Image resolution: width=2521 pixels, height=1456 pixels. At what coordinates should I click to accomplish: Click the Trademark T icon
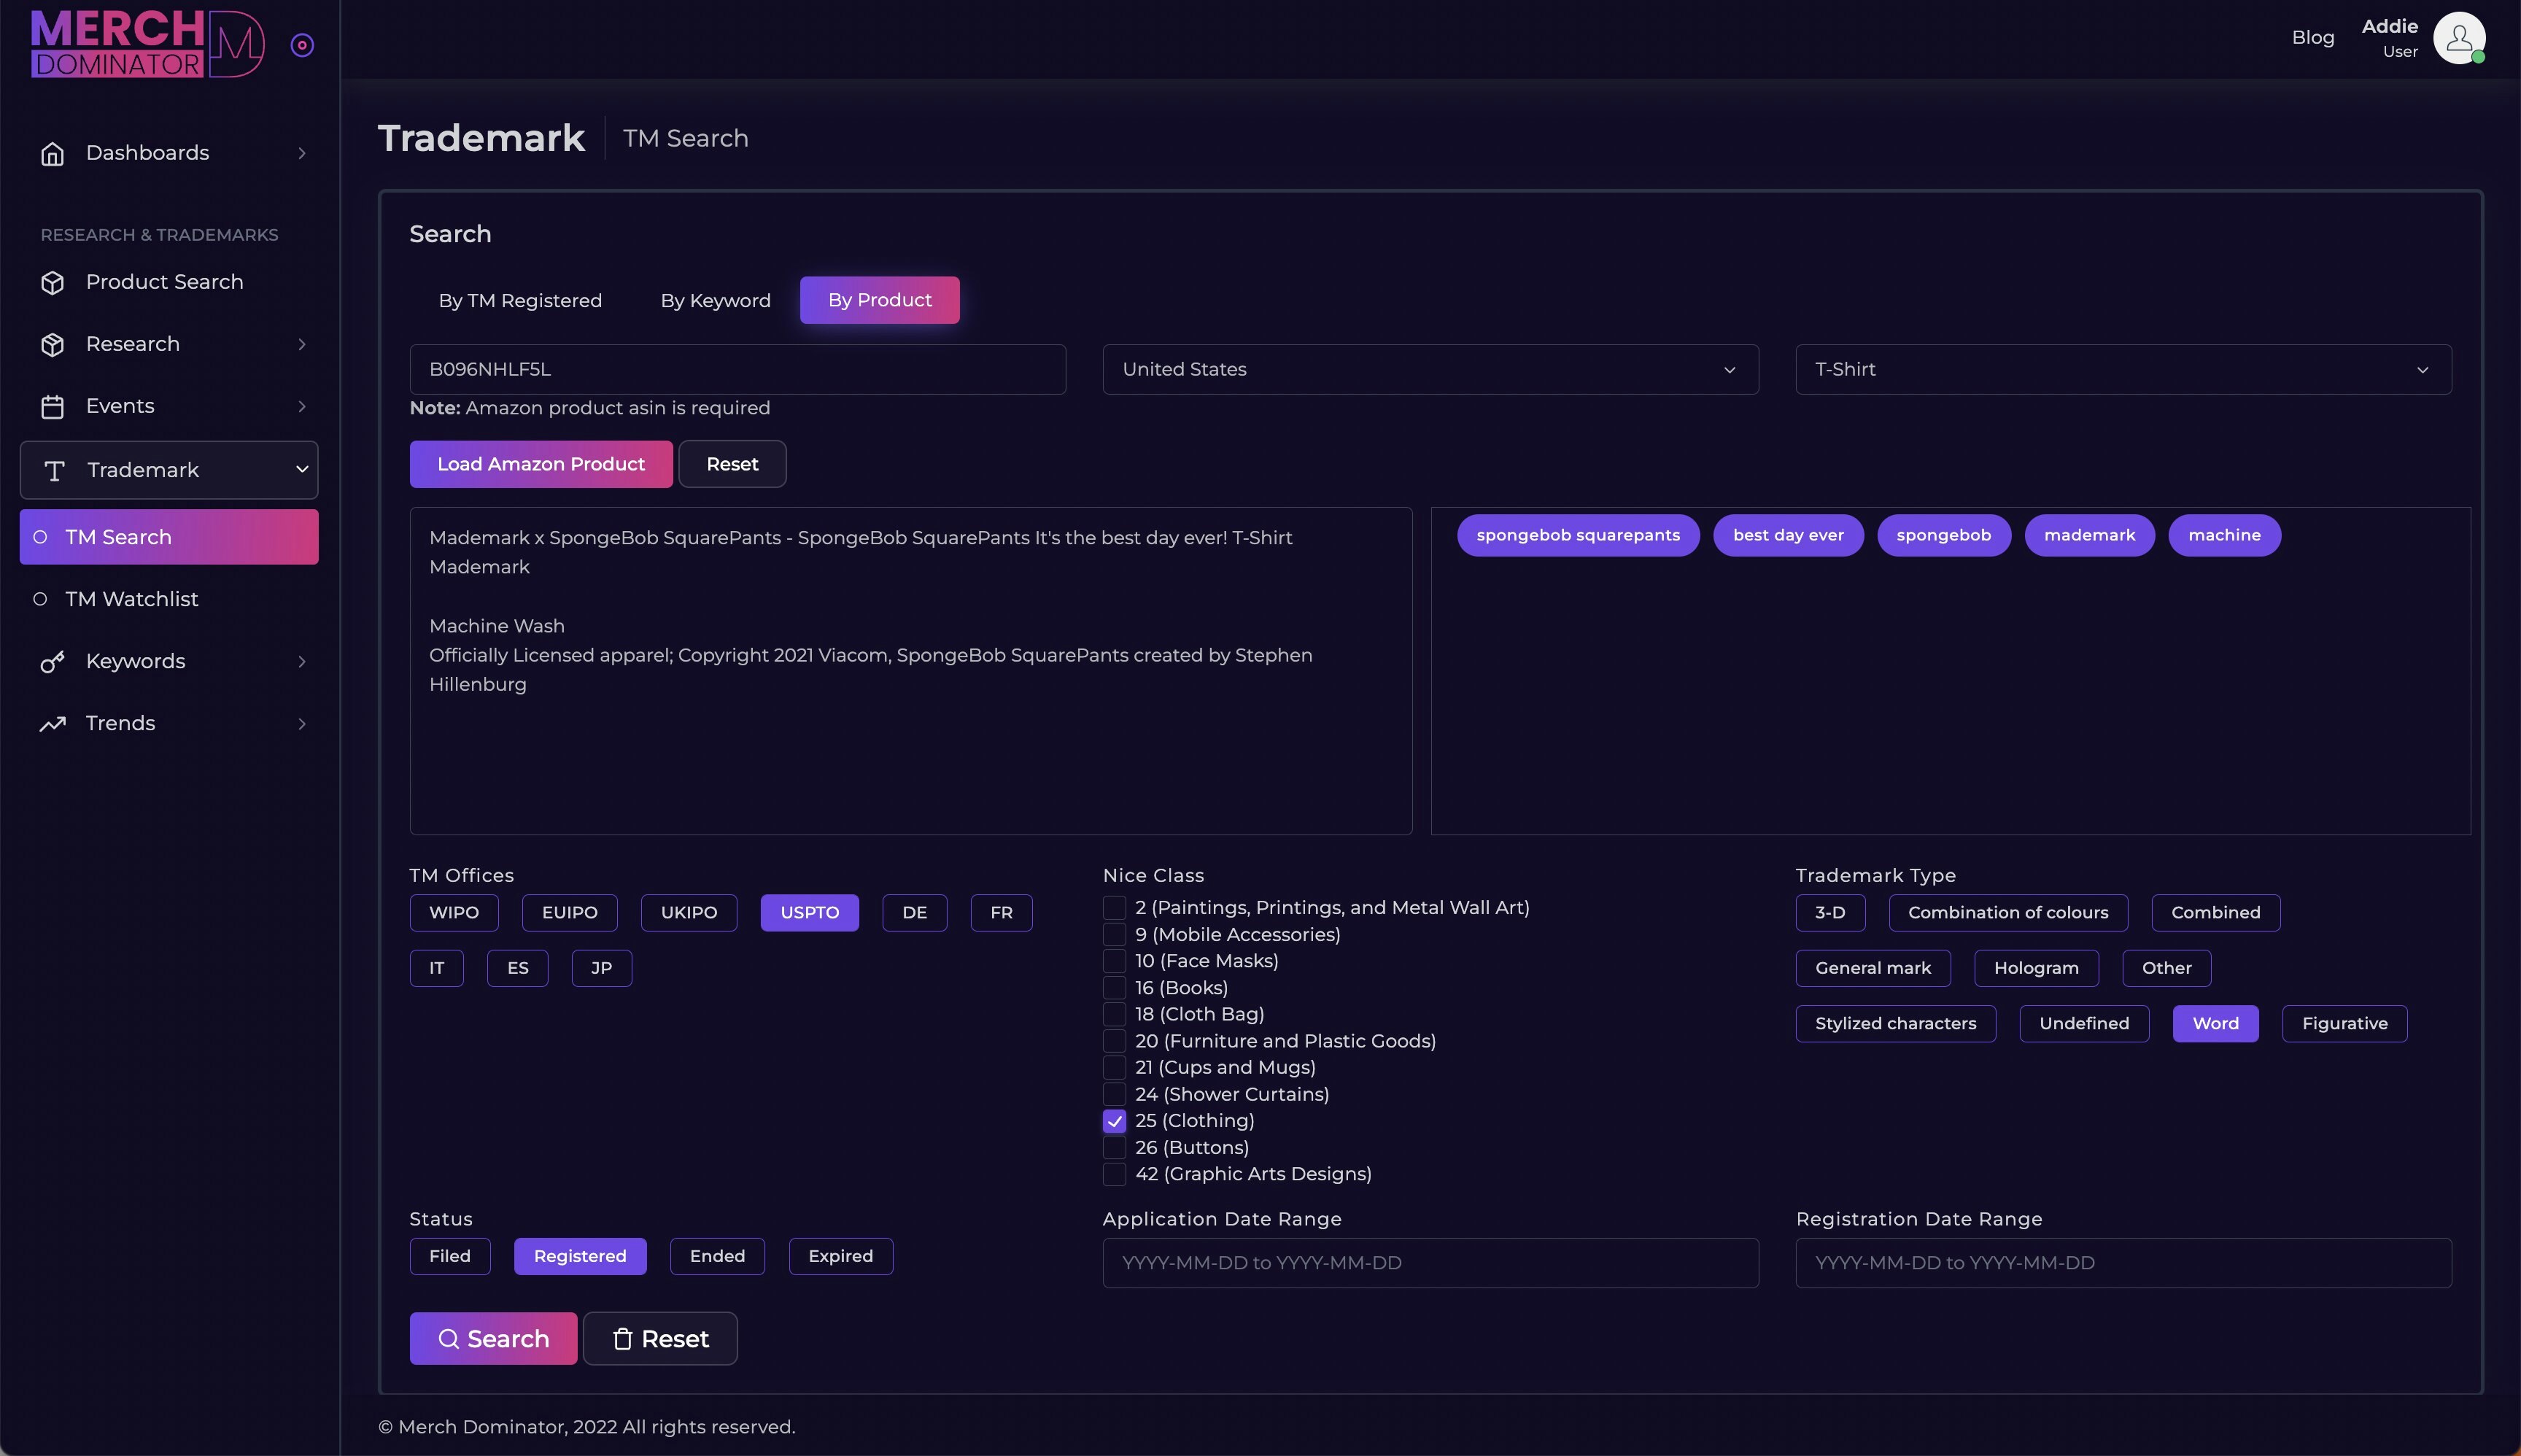55,471
